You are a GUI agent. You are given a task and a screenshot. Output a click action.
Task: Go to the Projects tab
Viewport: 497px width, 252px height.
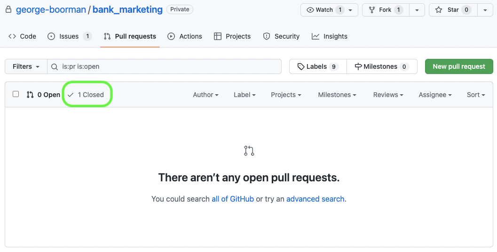coord(232,36)
